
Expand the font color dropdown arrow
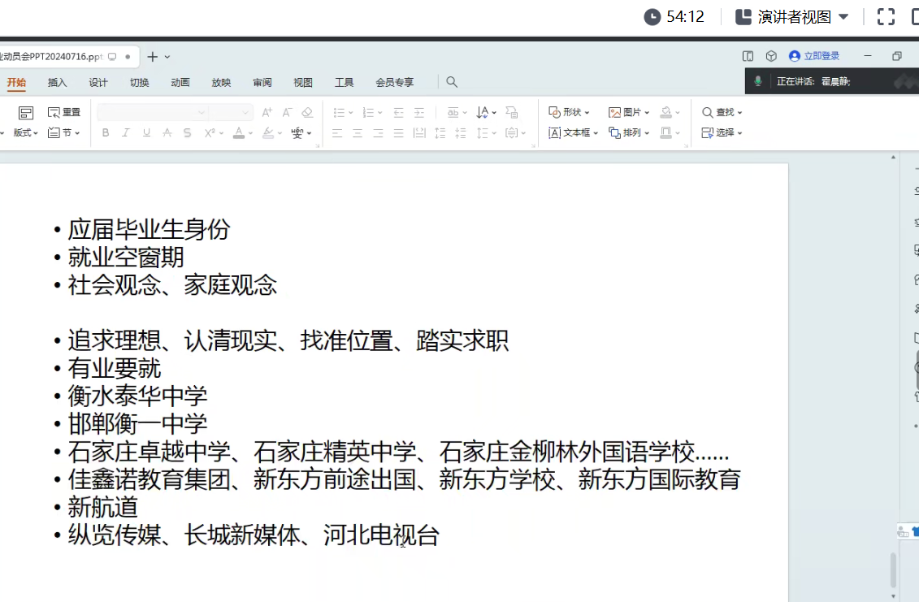[249, 132]
